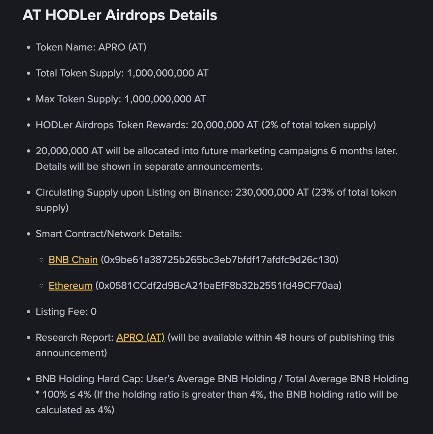Click the BNB Holding Hard Cap label
Viewport: 433px width, 434px height.
pyautogui.click(x=90, y=379)
